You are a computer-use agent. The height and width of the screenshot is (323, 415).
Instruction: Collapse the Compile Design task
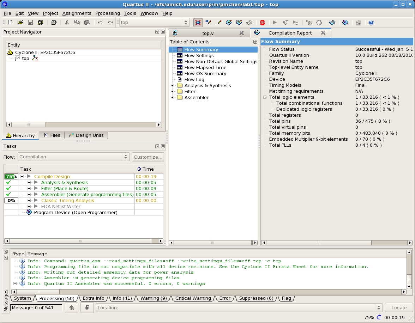click(22, 176)
